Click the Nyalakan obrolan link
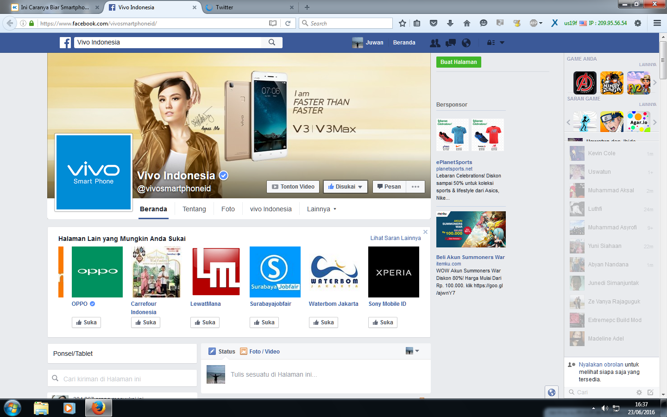The width and height of the screenshot is (667, 417). pos(601,365)
